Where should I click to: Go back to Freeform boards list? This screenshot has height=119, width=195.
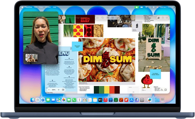pyautogui.click(x=64, y=18)
